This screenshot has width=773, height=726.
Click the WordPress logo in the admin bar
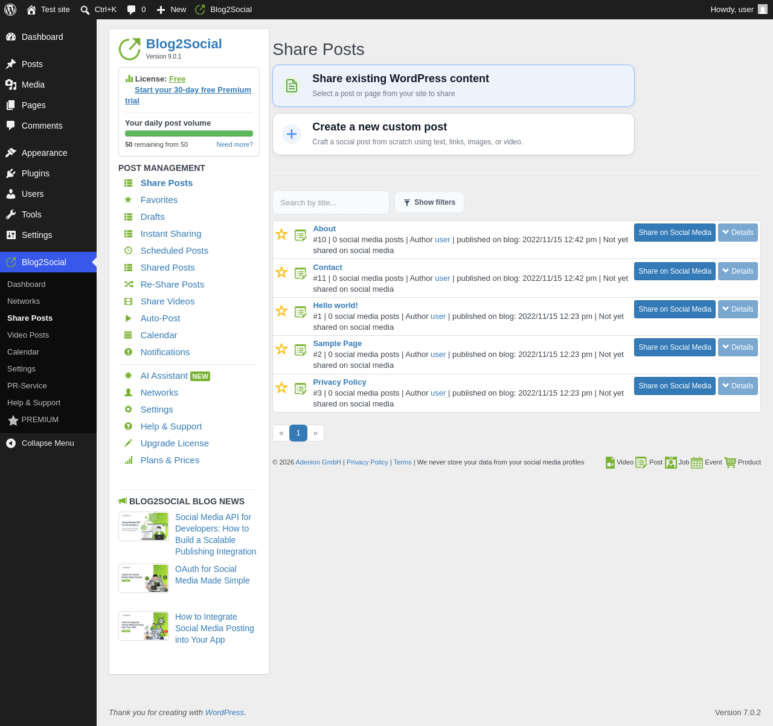click(10, 10)
